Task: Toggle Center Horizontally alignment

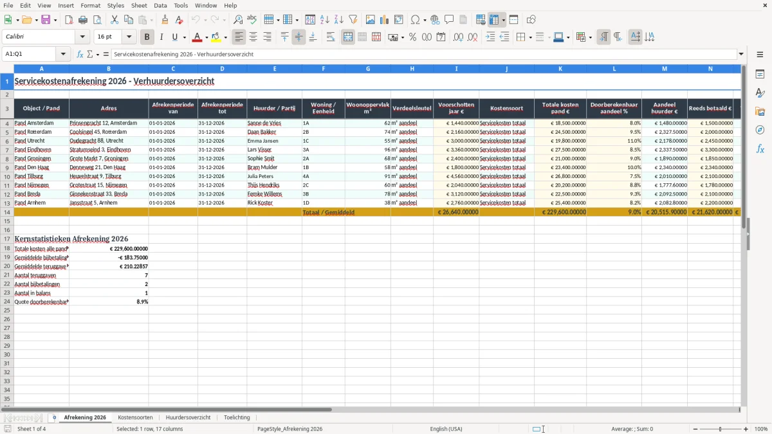Action: click(253, 37)
